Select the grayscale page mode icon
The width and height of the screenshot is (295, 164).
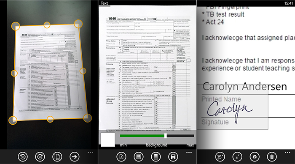tap(156, 157)
